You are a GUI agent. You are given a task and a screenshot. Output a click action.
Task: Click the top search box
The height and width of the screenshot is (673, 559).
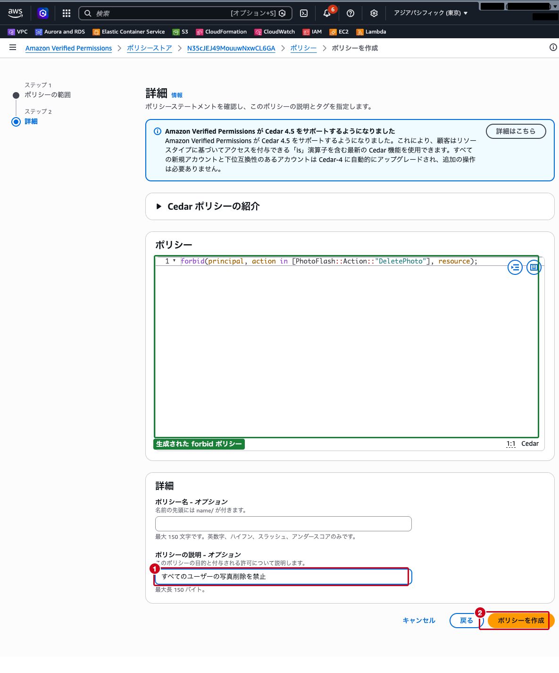185,13
